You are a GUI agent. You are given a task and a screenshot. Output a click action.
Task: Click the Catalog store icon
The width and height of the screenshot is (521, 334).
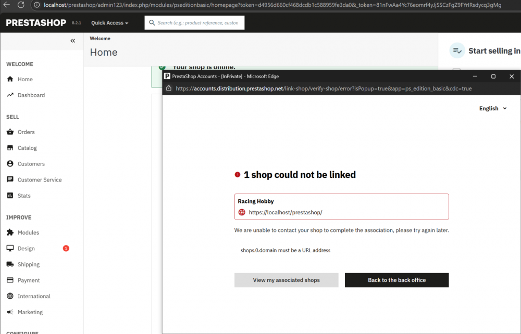click(10, 148)
